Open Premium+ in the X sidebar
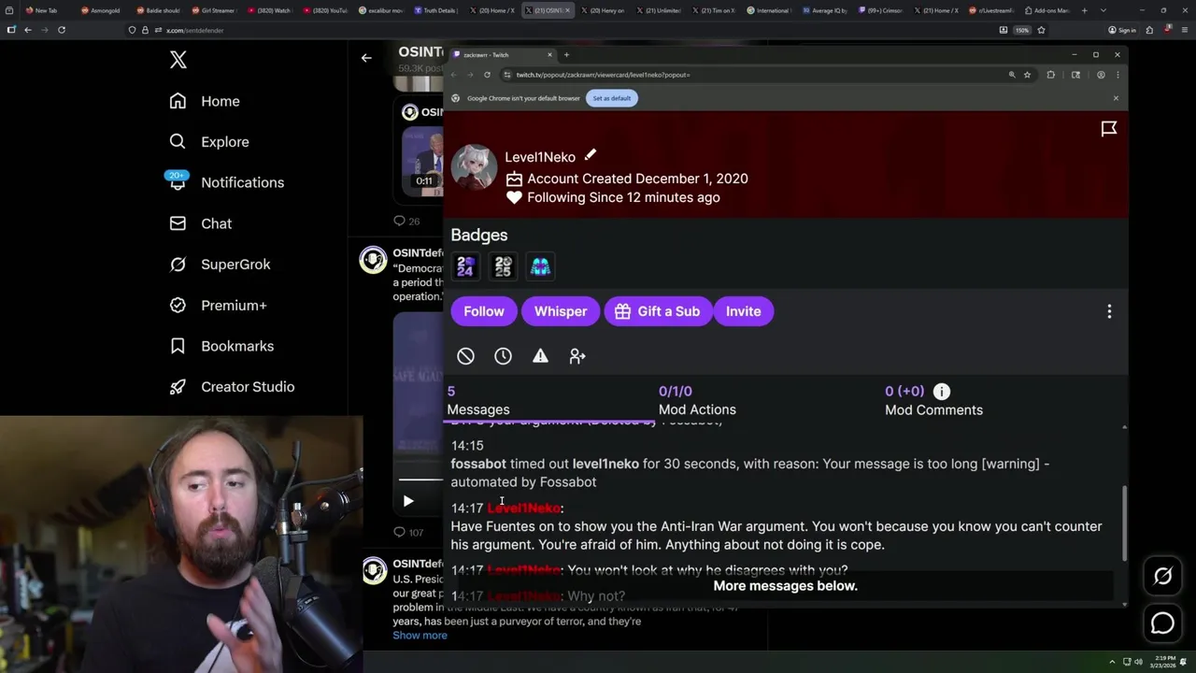Viewport: 1196px width, 673px height. click(219, 305)
